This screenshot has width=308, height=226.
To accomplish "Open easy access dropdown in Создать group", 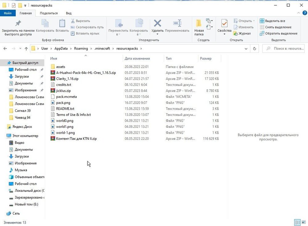I will [209, 27].
